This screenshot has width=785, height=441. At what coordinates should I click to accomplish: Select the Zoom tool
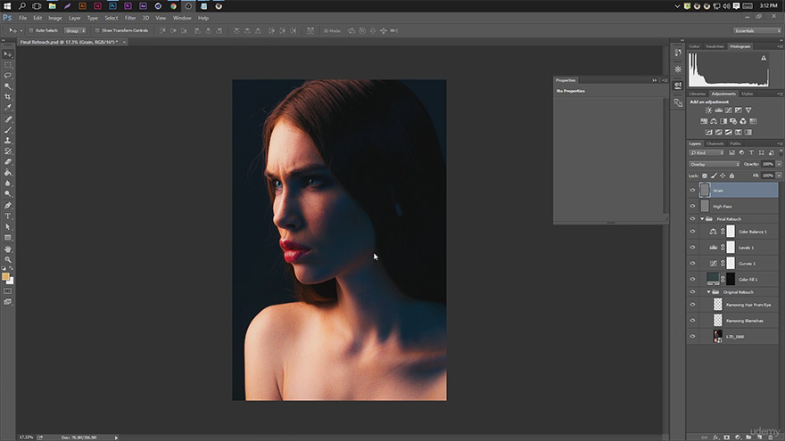click(x=7, y=259)
